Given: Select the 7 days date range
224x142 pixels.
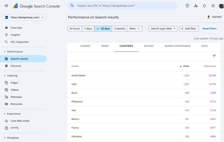Looking at the screenshot, I should (x=88, y=29).
